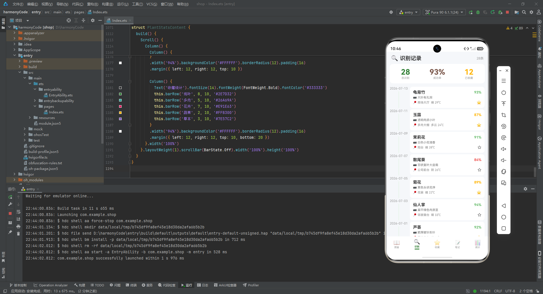Expand the .hvigor folder
Image resolution: width=543 pixels, height=294 pixels.
pyautogui.click(x=14, y=38)
